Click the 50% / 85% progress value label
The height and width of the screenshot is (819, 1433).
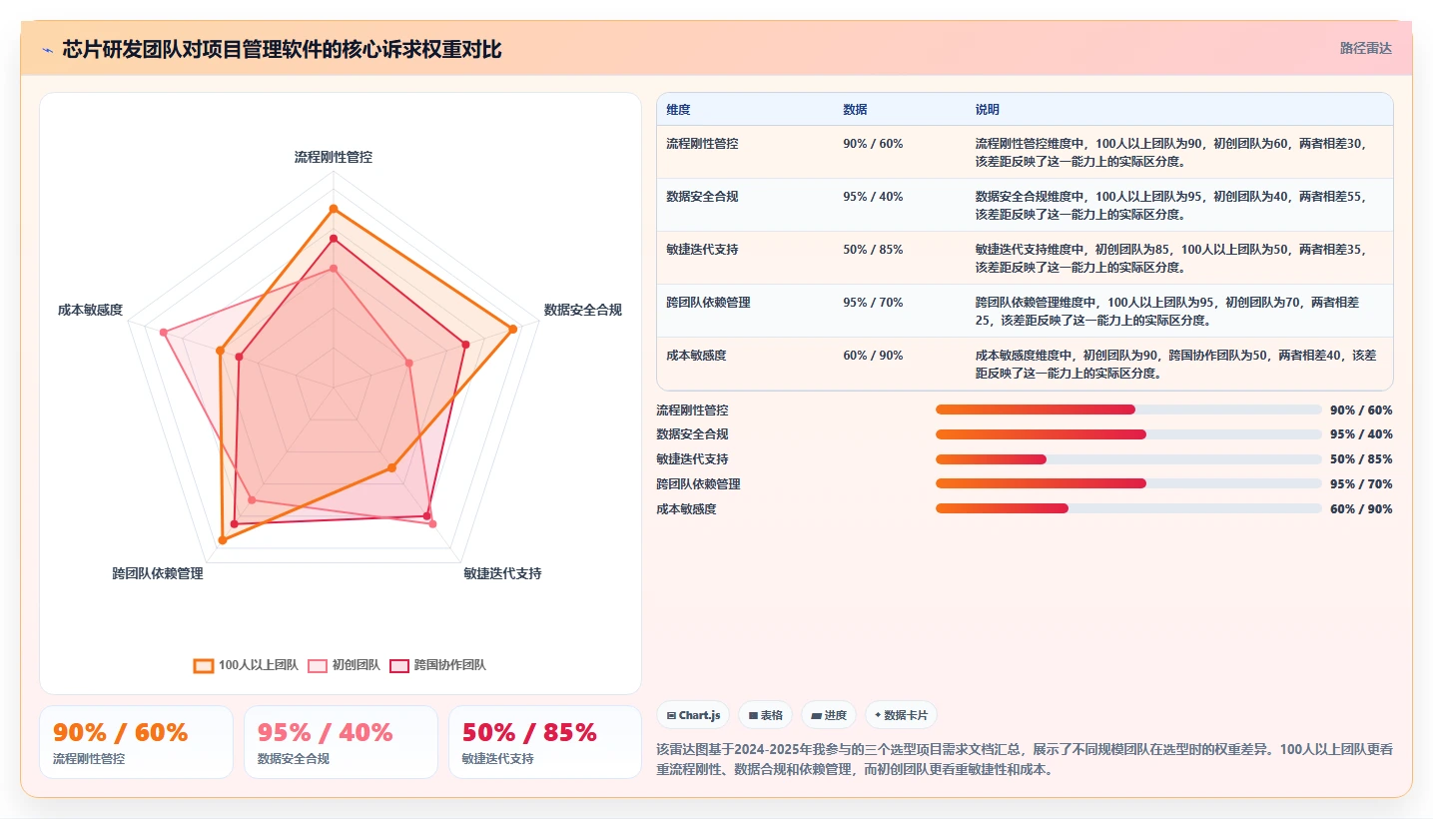[x=1361, y=459]
